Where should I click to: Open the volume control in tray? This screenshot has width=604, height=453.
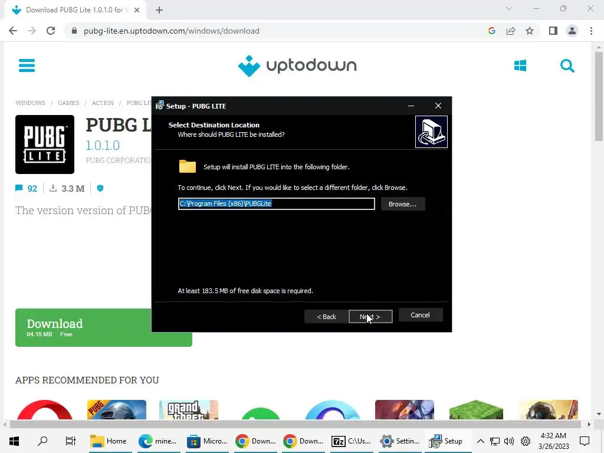509,441
